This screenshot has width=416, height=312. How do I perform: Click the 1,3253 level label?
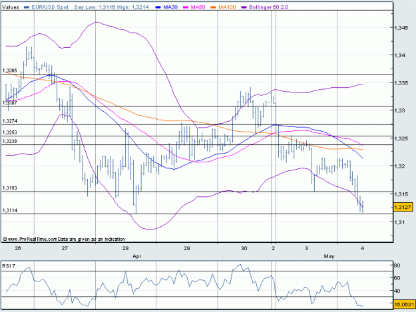click(x=10, y=132)
